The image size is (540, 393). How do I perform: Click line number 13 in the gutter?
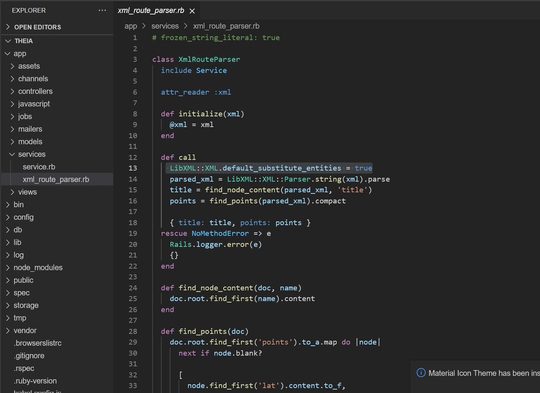tap(133, 168)
